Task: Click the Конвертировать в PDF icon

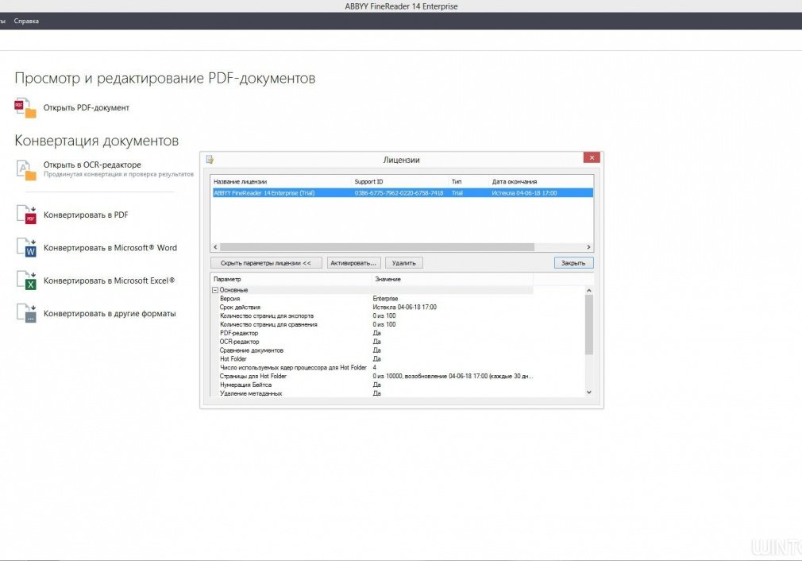Action: [x=26, y=215]
